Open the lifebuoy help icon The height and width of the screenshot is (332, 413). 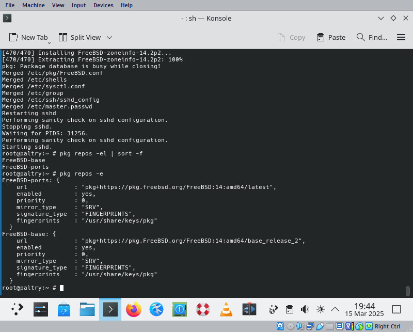point(203,309)
